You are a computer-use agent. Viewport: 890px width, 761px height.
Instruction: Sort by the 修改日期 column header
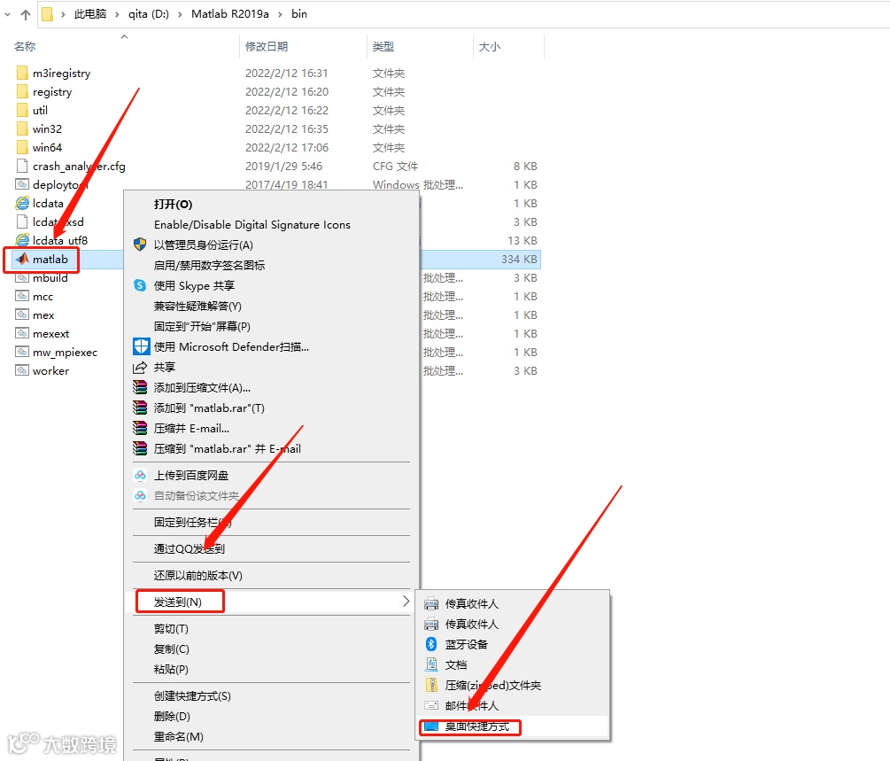click(x=267, y=47)
